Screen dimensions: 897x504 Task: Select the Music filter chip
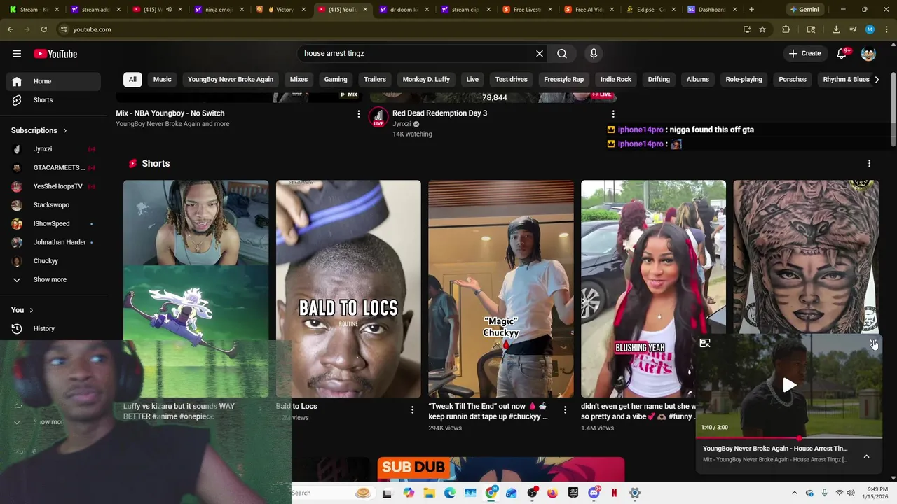click(x=163, y=80)
